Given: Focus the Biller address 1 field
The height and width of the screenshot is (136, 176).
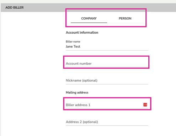Looking at the screenshot, I should click(107, 105).
